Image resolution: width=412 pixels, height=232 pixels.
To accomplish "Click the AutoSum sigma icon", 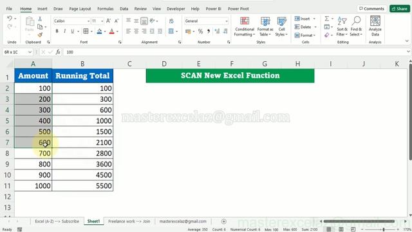I will coord(326,19).
